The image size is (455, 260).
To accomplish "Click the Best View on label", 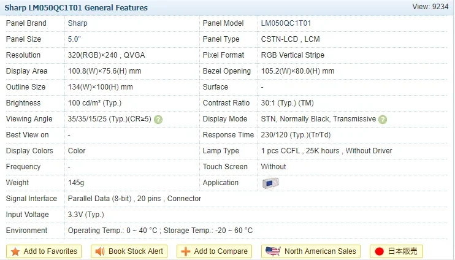I will (x=27, y=135).
